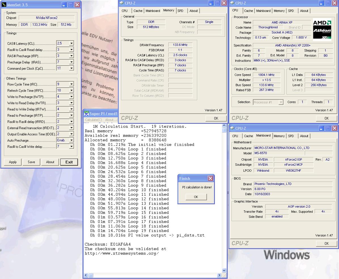The width and height of the screenshot is (339, 279).
Task: Click OK in the Finish dialog
Action: pos(196,197)
